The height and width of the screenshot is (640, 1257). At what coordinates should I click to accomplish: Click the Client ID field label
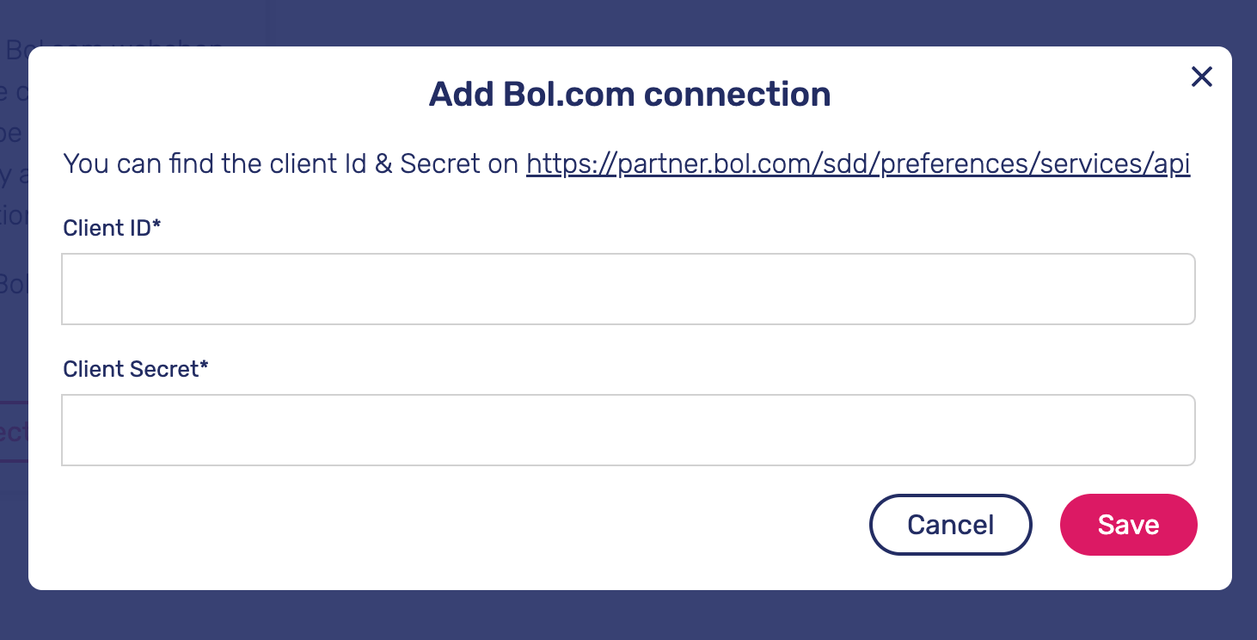(x=107, y=228)
